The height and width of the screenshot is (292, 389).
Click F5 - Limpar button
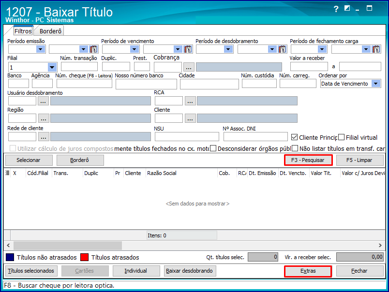[359, 160]
